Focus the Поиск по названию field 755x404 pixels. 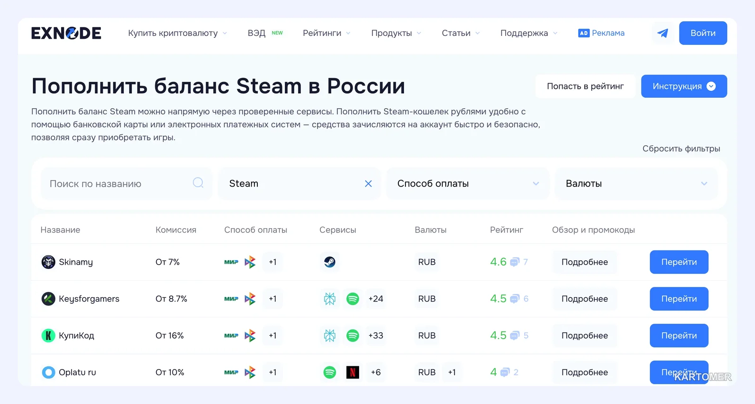[126, 184]
